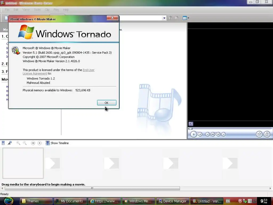The height and width of the screenshot is (205, 273).
Task: Switch to Windows Media taskbar button
Action: point(139,201)
